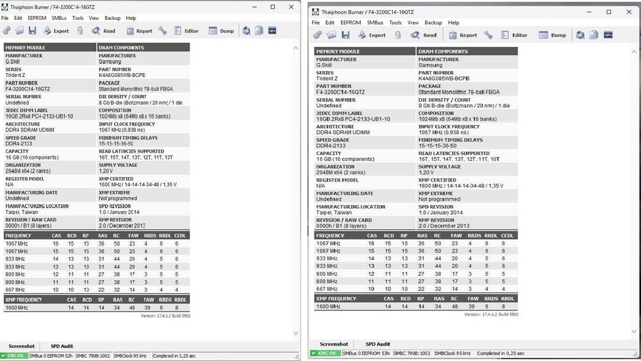The width and height of the screenshot is (641, 361).
Task: Switch to SPD Audit tab in right window
Action: pos(378,344)
